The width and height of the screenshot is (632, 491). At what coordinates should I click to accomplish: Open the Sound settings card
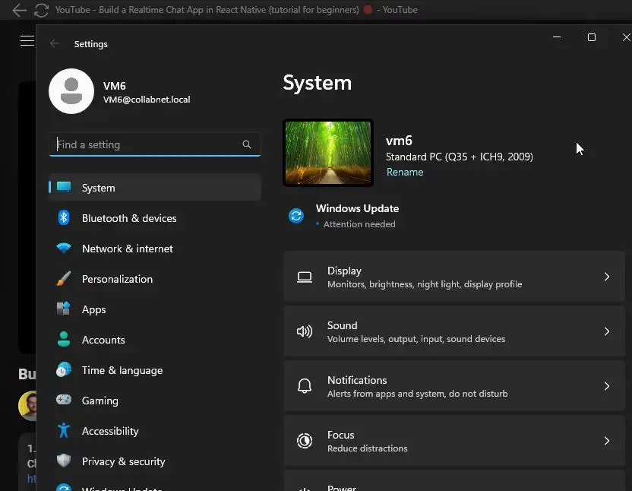(x=453, y=331)
